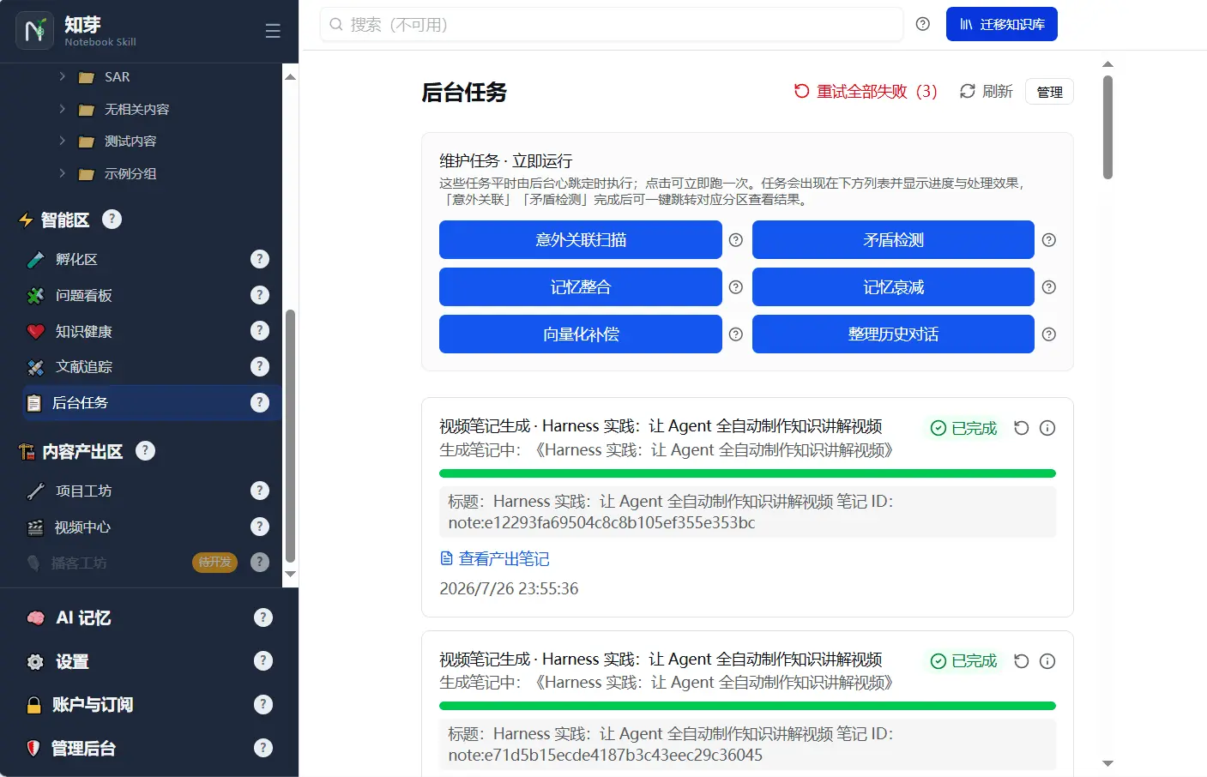Click the 管理 button
The height and width of the screenshot is (777, 1207).
pos(1049,92)
